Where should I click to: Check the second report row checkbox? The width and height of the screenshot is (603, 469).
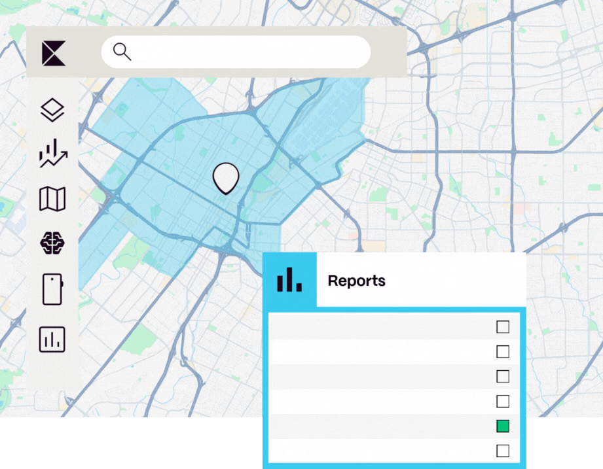(503, 351)
